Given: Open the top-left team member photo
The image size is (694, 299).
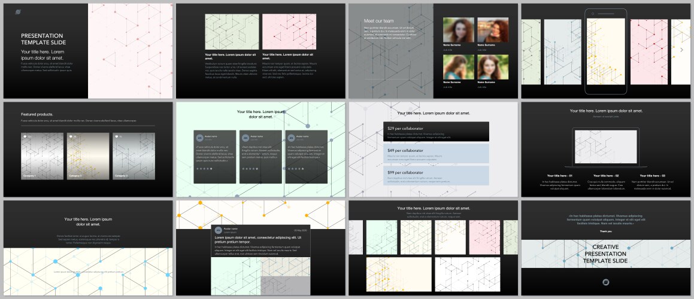Looking at the screenshot, I should click(x=459, y=29).
